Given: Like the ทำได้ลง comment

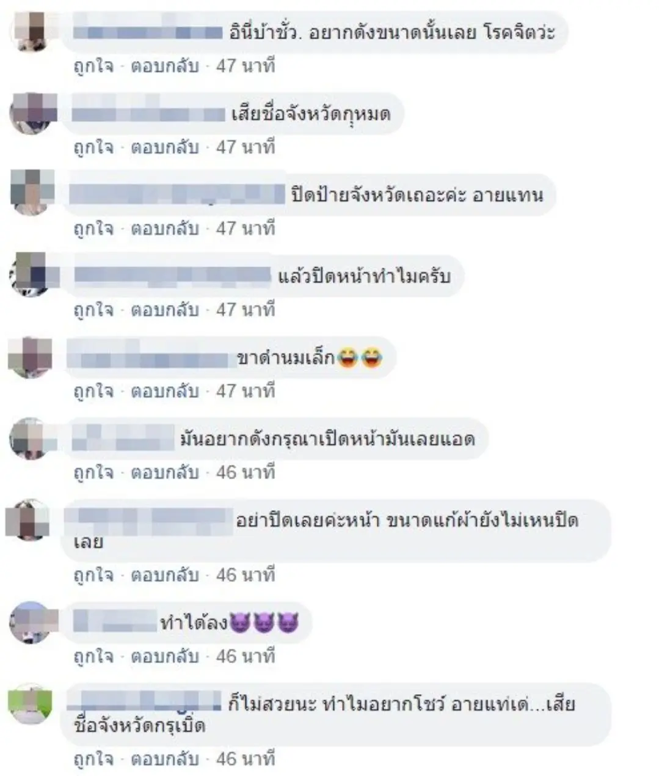Looking at the screenshot, I should 93,657.
